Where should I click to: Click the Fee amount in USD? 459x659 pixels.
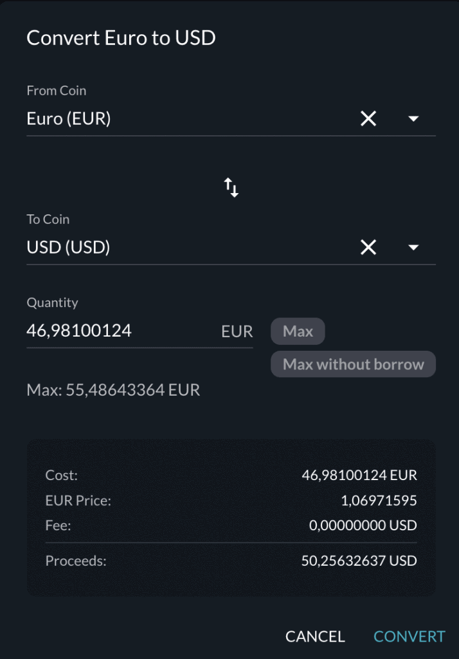click(x=363, y=526)
